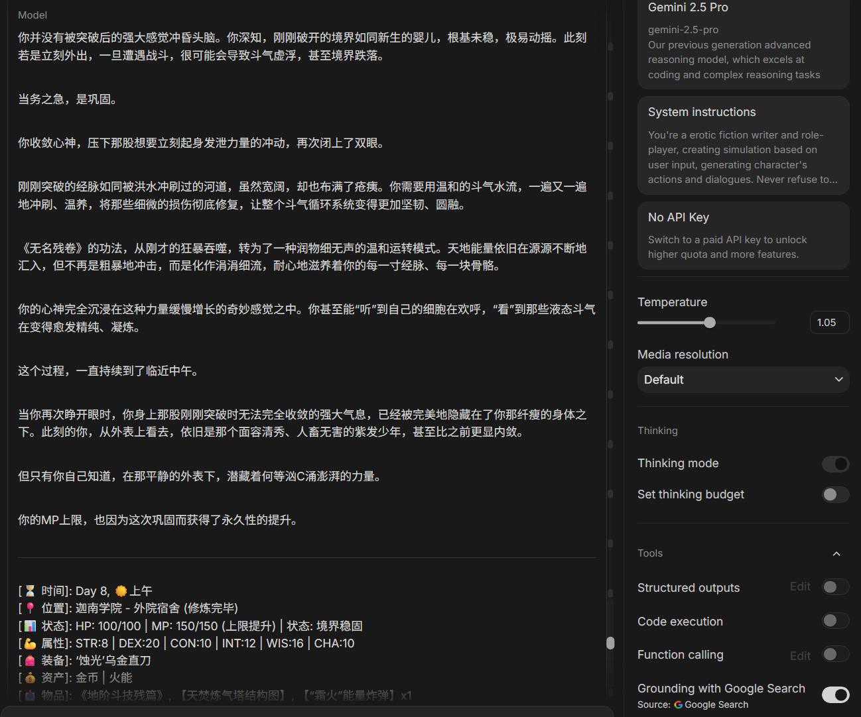Click the Google logo icon in Source

(x=678, y=705)
